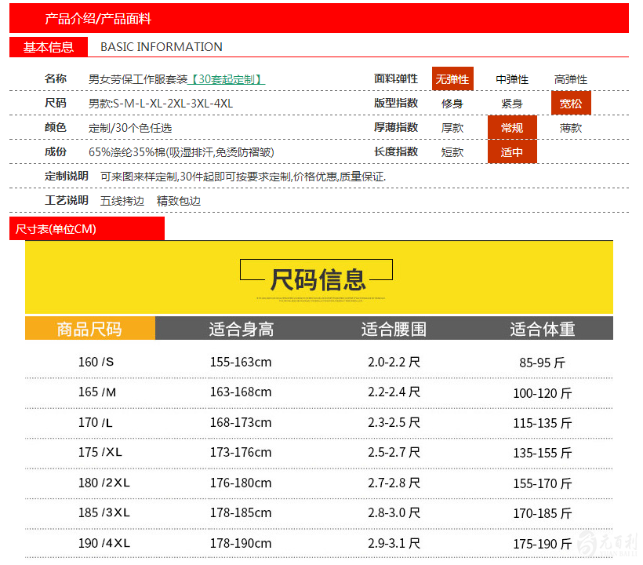Click the 定制说明 description text
The width and height of the screenshot is (643, 565).
click(243, 177)
